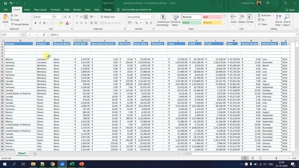Click the Page Layout view icon in status bar

[x=253, y=158]
